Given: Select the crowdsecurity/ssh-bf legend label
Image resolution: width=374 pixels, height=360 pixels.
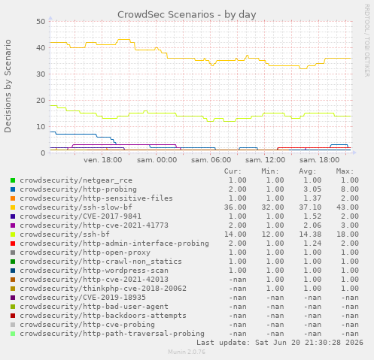Looking at the screenshot, I should click(65, 234).
